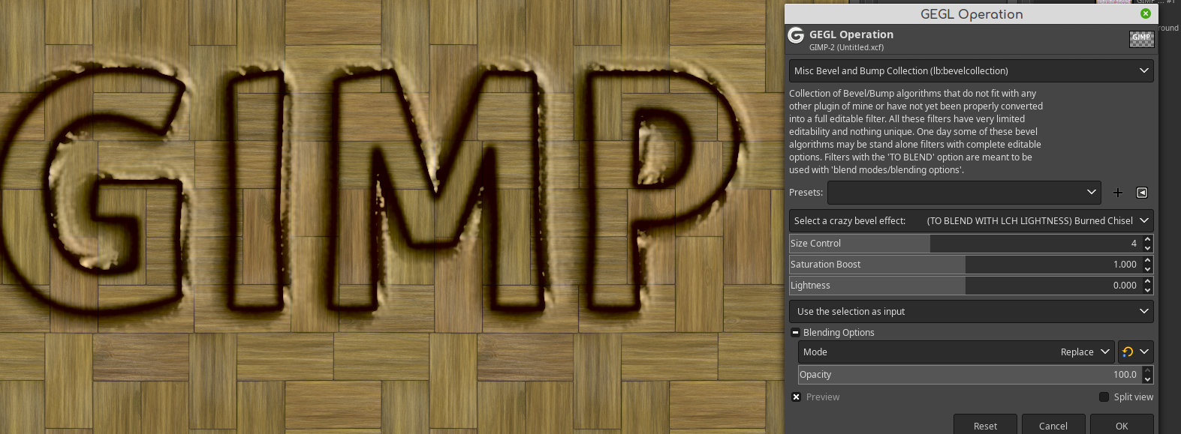
Task: Click the Opacity slider
Action: tap(969, 375)
